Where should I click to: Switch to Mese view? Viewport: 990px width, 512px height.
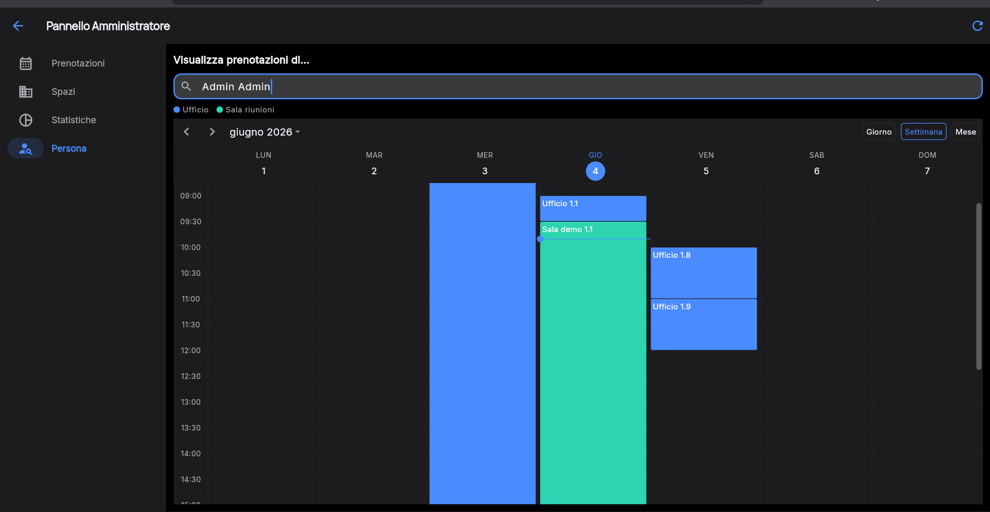(965, 132)
